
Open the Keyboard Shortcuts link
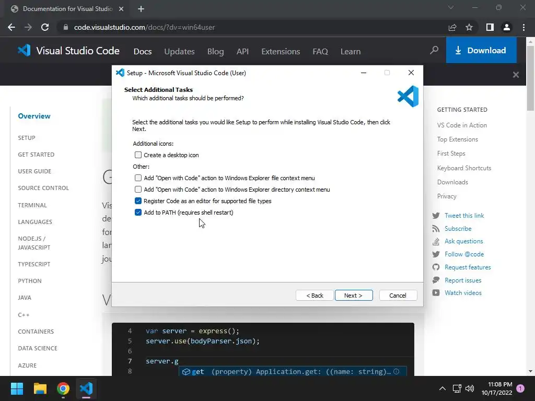[464, 168]
